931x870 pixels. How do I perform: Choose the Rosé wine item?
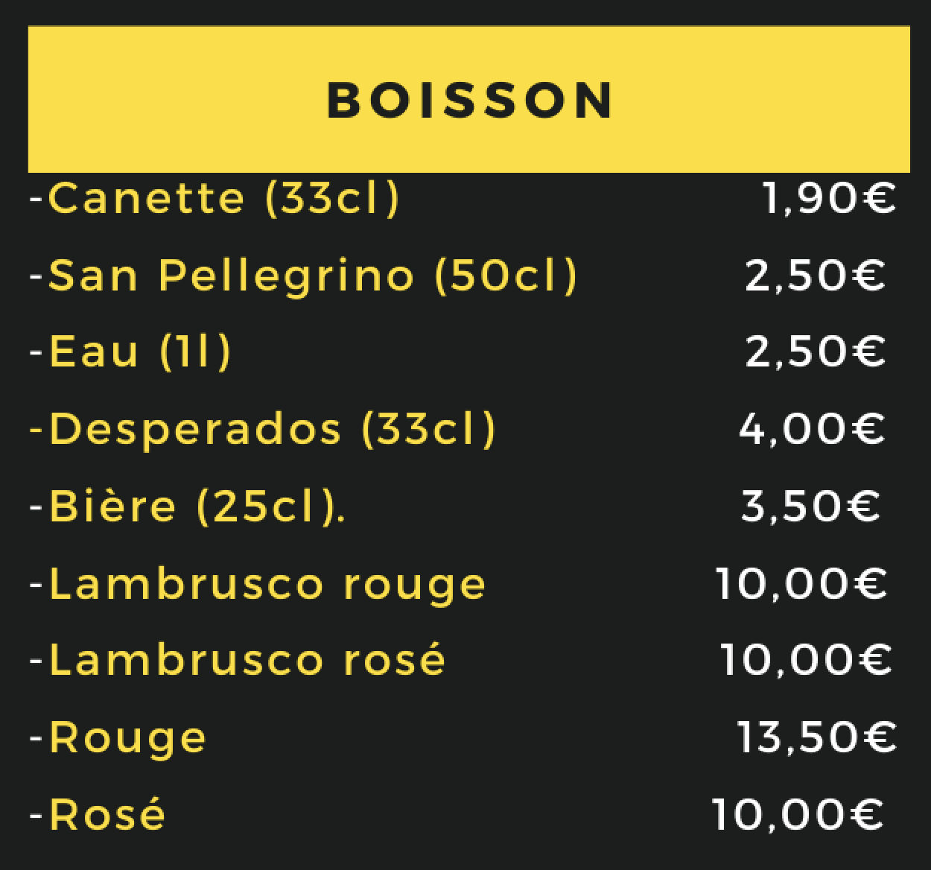(x=97, y=814)
